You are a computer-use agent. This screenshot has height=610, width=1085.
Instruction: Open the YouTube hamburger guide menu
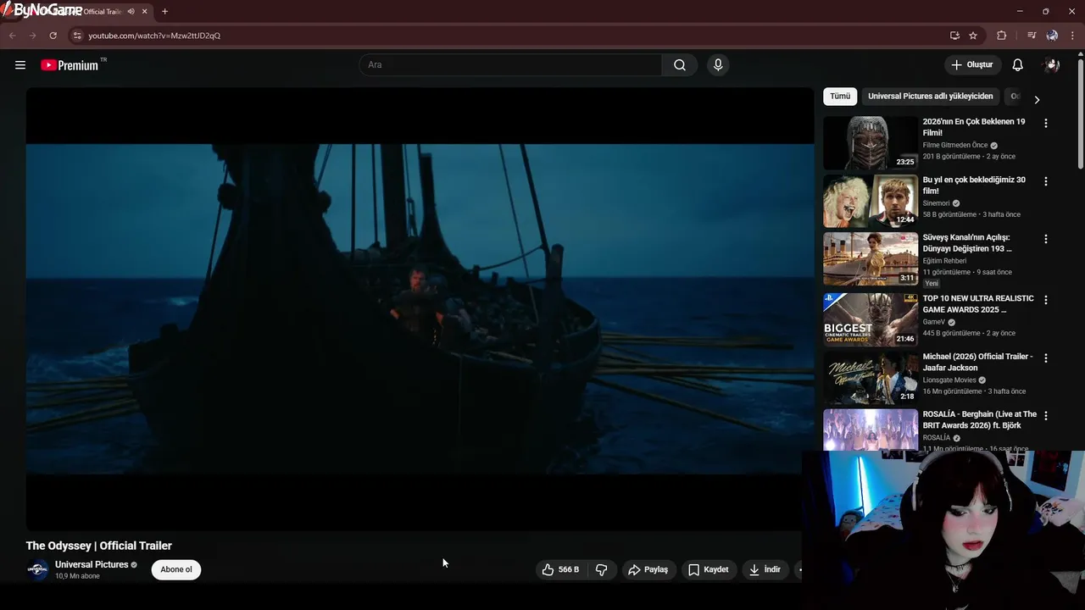(x=20, y=65)
